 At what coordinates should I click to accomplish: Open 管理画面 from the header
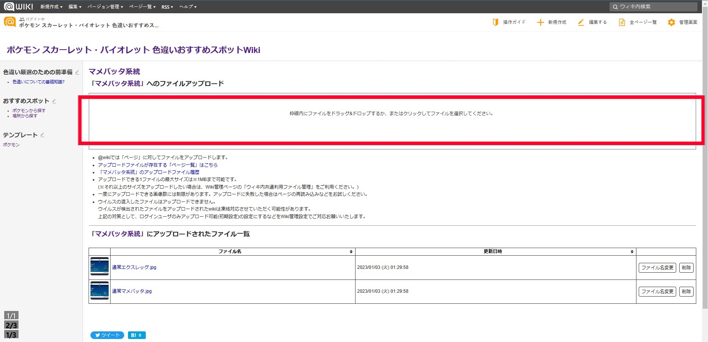[688, 22]
